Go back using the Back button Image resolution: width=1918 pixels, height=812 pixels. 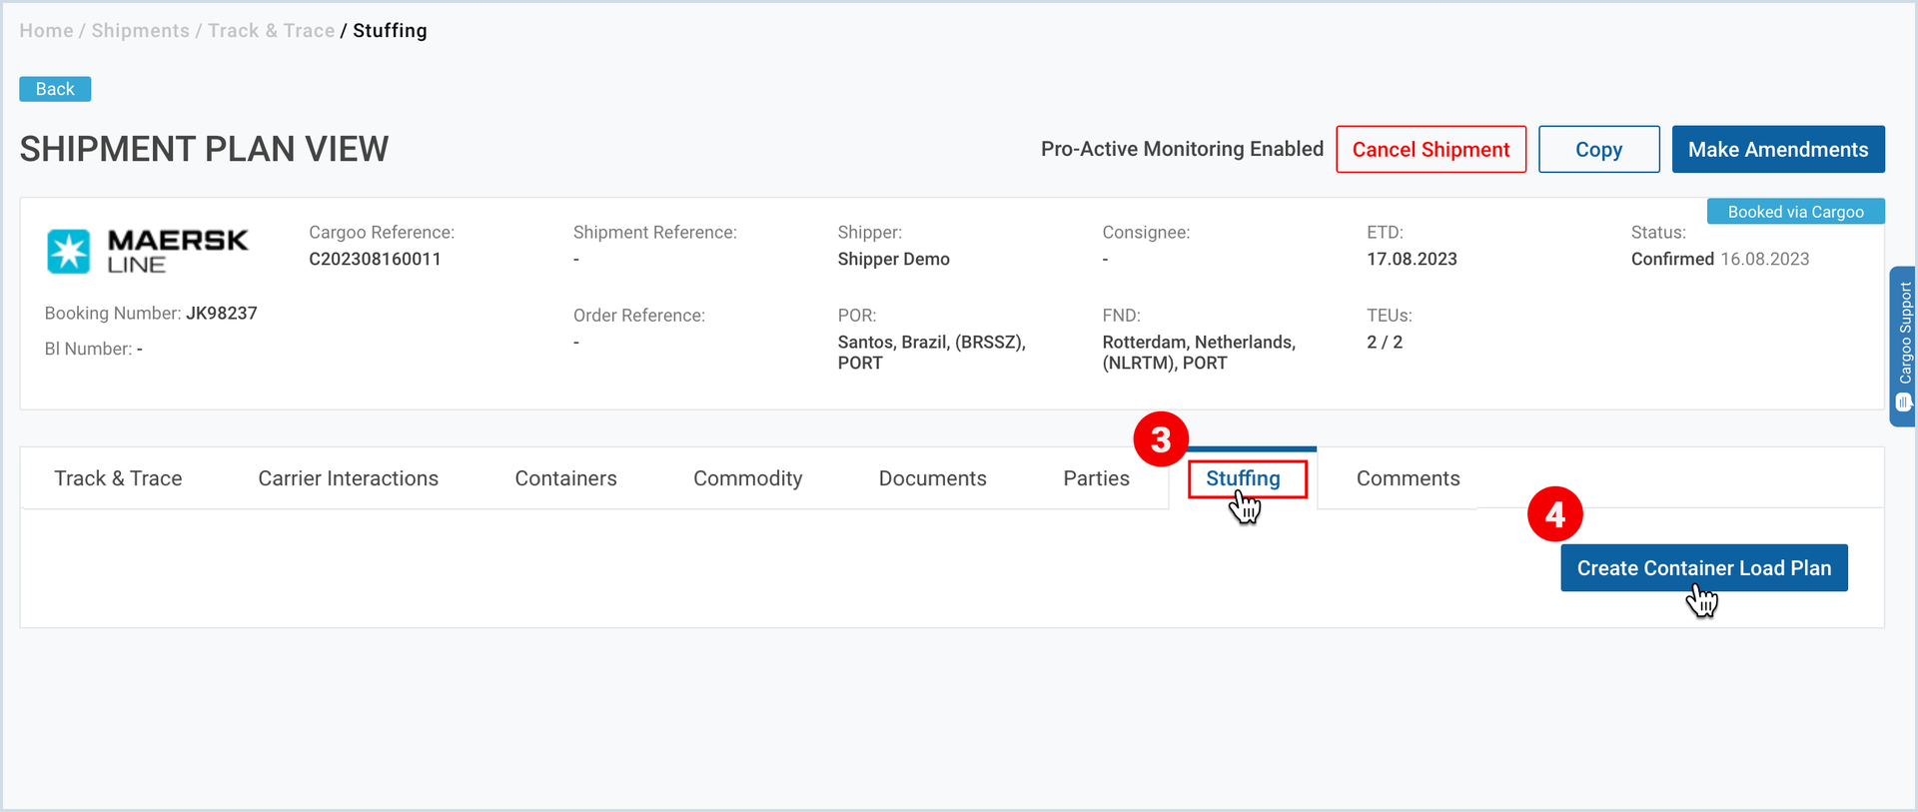tap(55, 89)
